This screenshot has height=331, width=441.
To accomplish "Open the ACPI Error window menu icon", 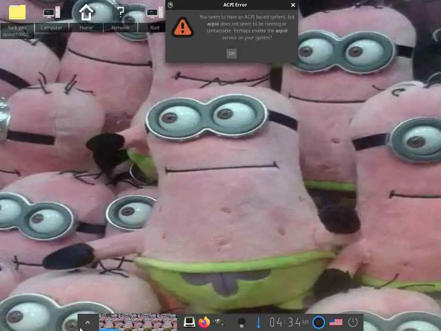I will point(171,5).
